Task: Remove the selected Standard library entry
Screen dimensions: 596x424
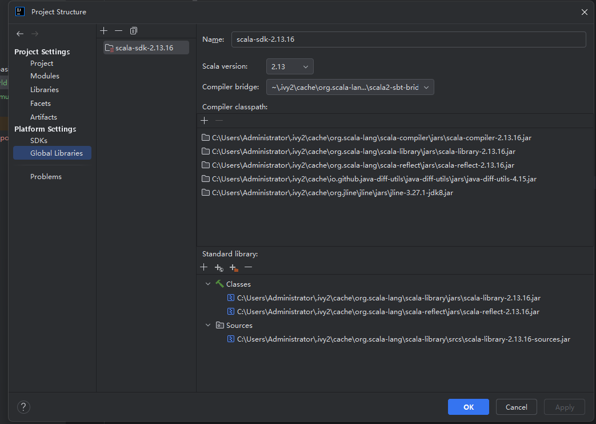Action: pyautogui.click(x=248, y=267)
